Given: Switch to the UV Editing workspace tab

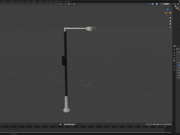Looking at the screenshot, I should point(12,1).
